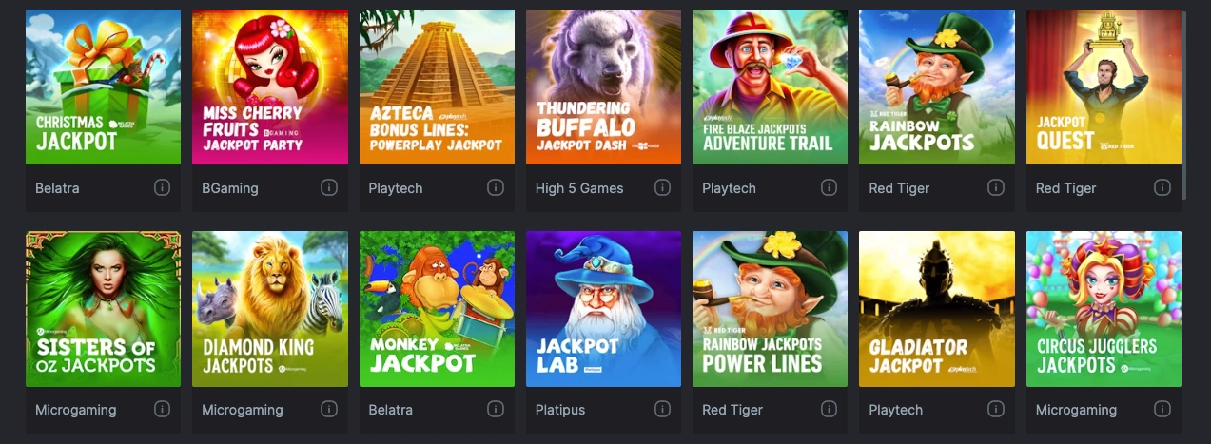Open info icon under Jackpot Quest tile
The width and height of the screenshot is (1211, 444).
tap(1162, 187)
